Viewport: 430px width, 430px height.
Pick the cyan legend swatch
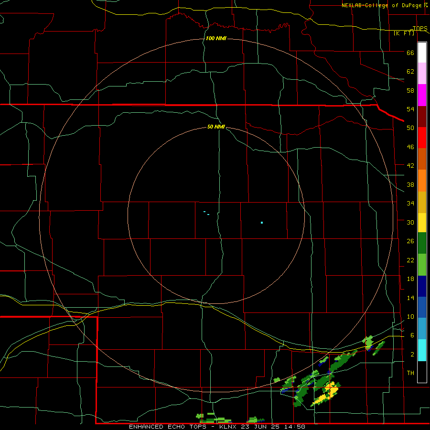pyautogui.click(x=422, y=350)
